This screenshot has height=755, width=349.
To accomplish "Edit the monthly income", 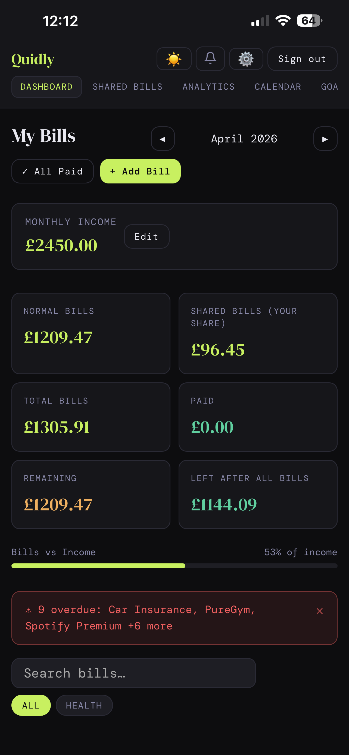I will point(147,236).
